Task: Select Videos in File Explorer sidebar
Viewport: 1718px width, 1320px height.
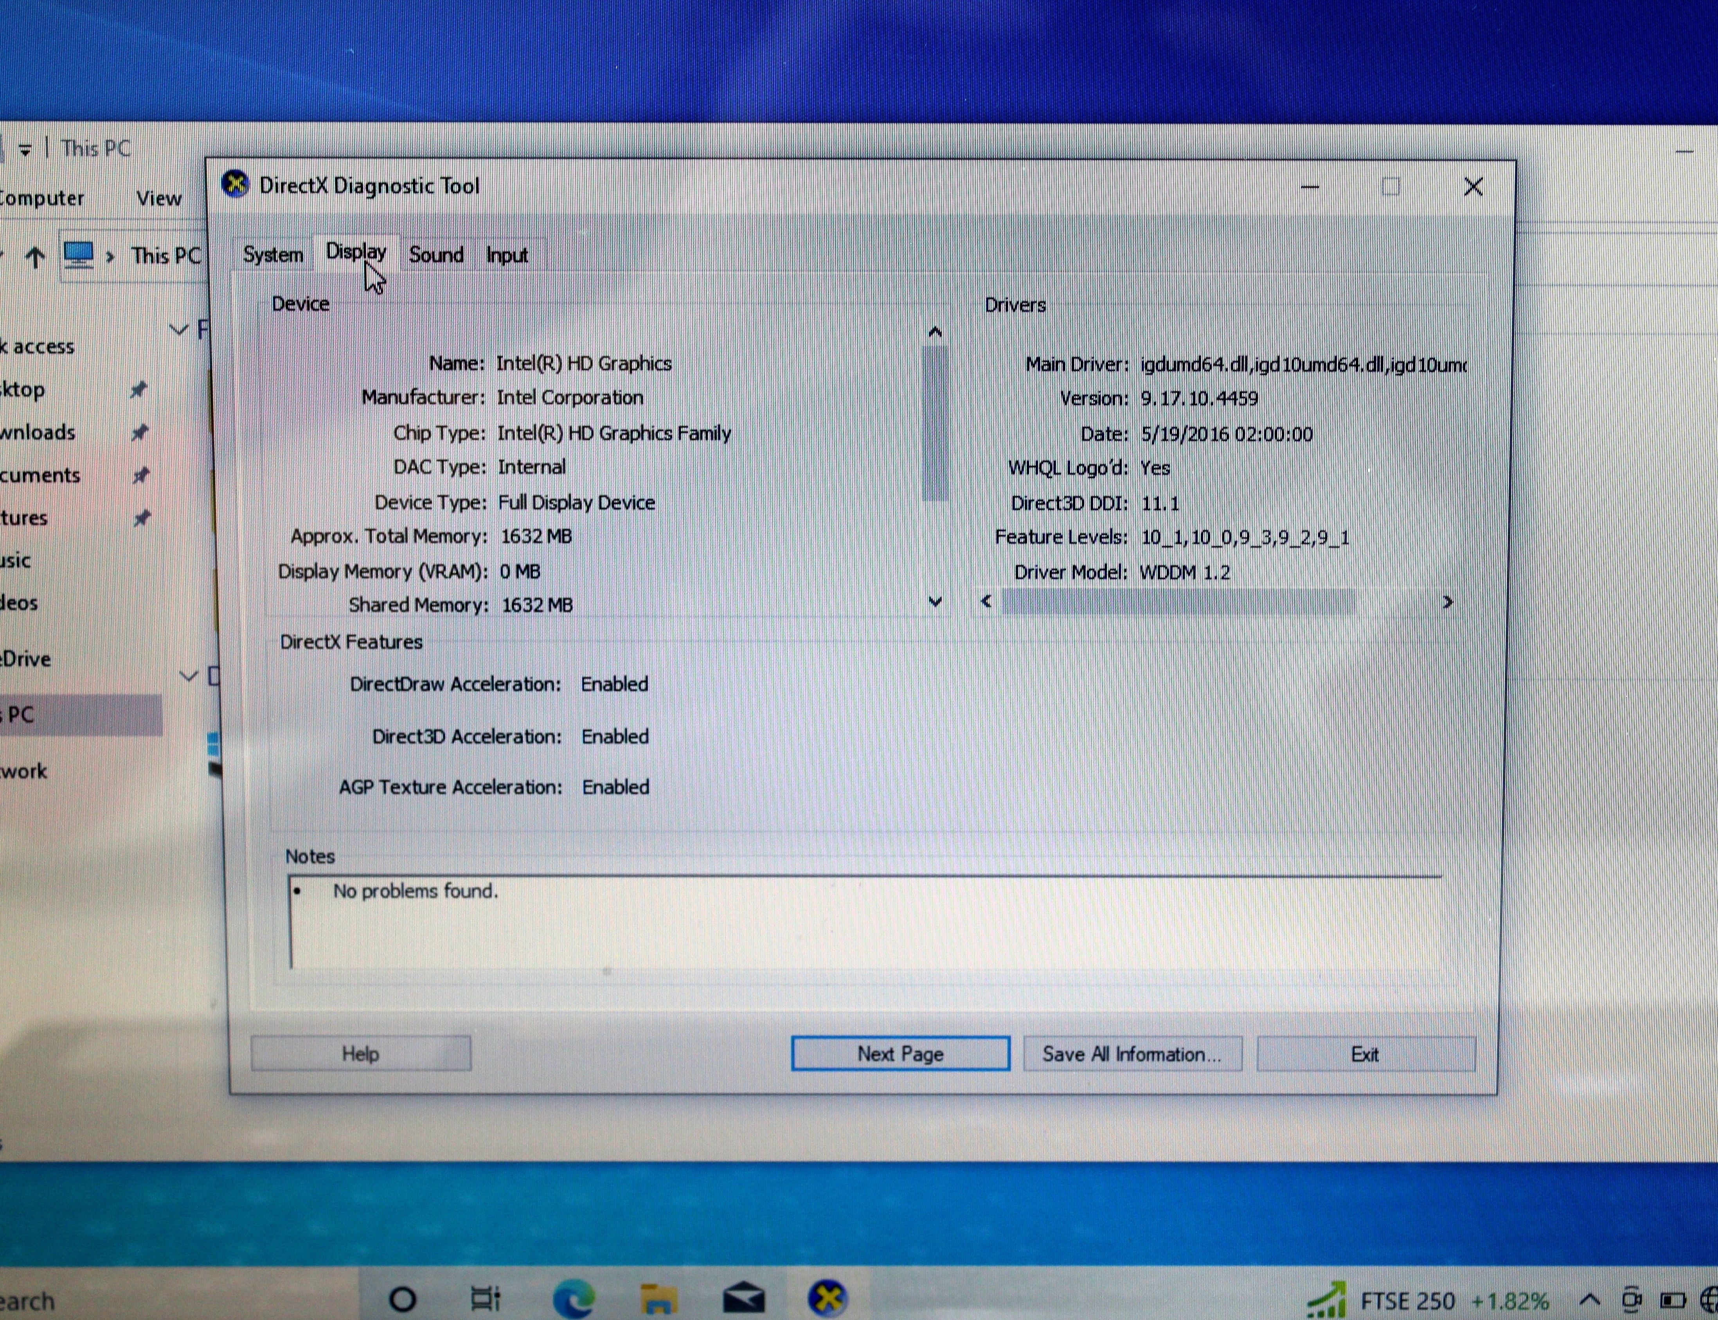Action: pos(19,603)
